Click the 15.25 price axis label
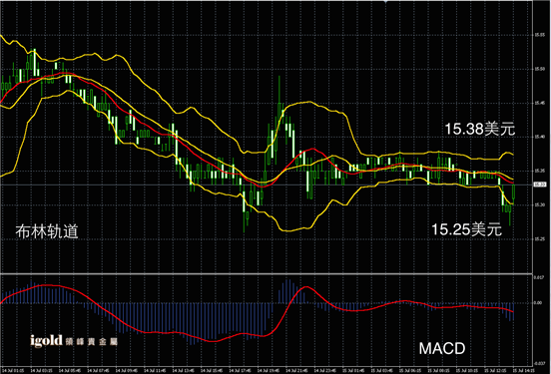This screenshot has width=551, height=374. pos(540,239)
